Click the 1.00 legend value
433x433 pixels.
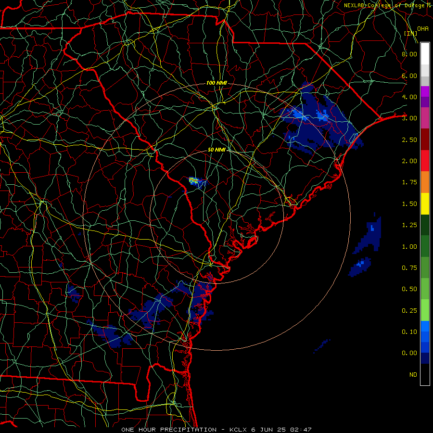pos(409,247)
